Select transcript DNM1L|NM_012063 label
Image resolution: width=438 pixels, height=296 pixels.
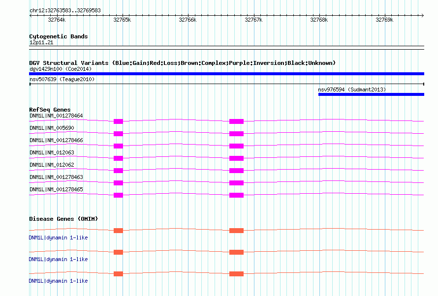point(52,152)
